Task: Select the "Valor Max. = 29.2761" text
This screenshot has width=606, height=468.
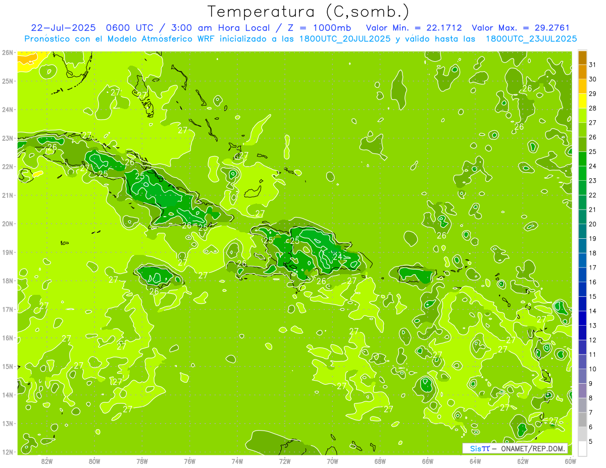Action: point(521,28)
